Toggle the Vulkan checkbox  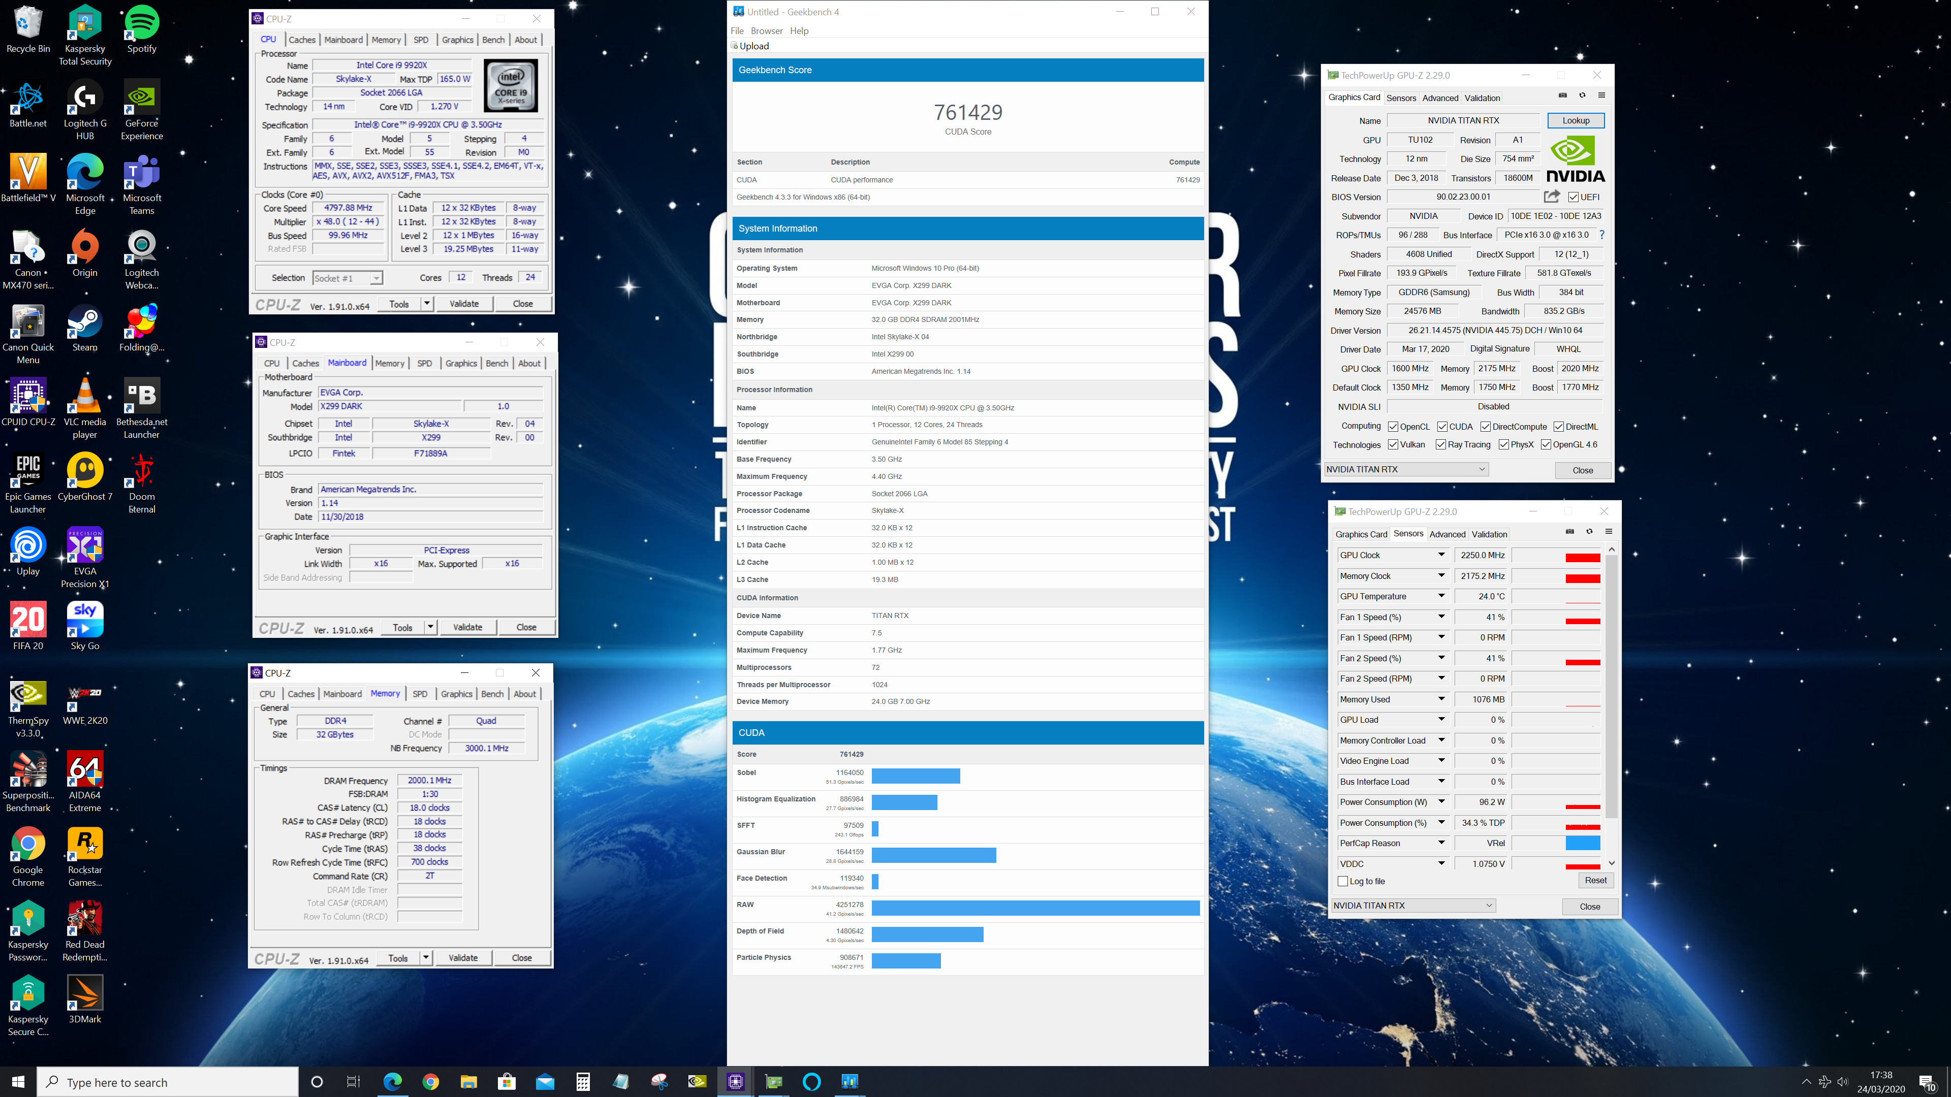click(x=1393, y=445)
